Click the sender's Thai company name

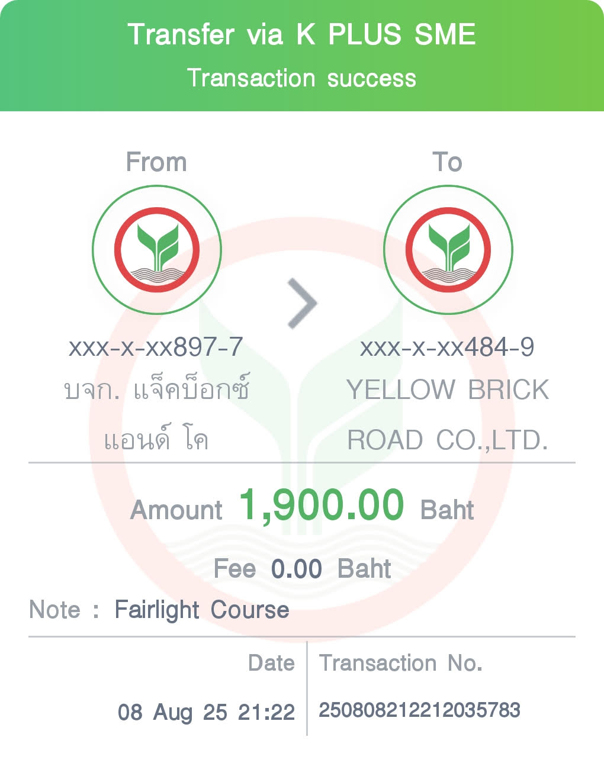point(156,414)
